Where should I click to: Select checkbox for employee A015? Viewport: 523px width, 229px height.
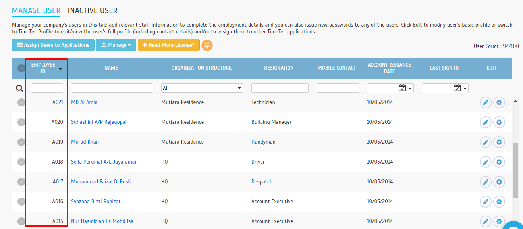point(21,221)
